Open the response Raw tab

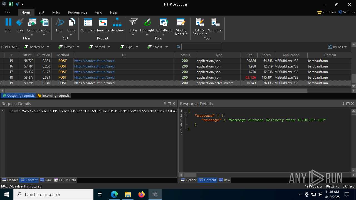(x=224, y=180)
